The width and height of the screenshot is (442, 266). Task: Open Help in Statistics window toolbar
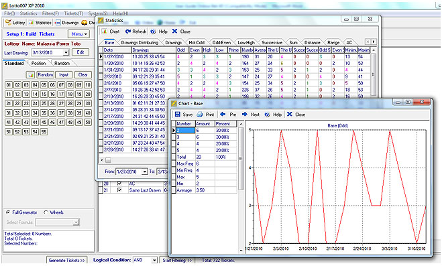click(x=159, y=31)
